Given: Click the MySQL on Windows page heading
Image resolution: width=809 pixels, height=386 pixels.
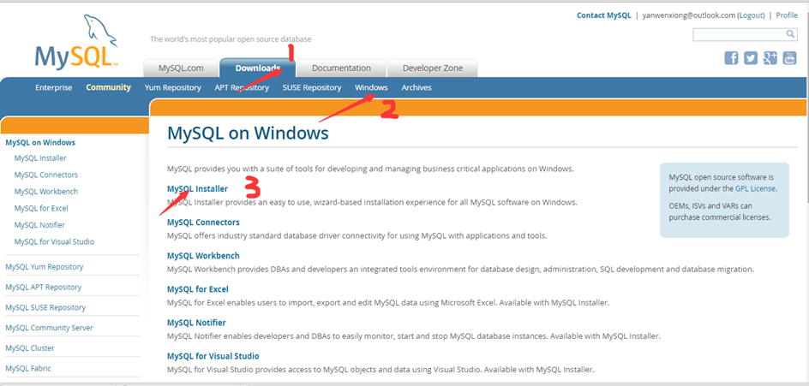Looking at the screenshot, I should click(x=249, y=134).
